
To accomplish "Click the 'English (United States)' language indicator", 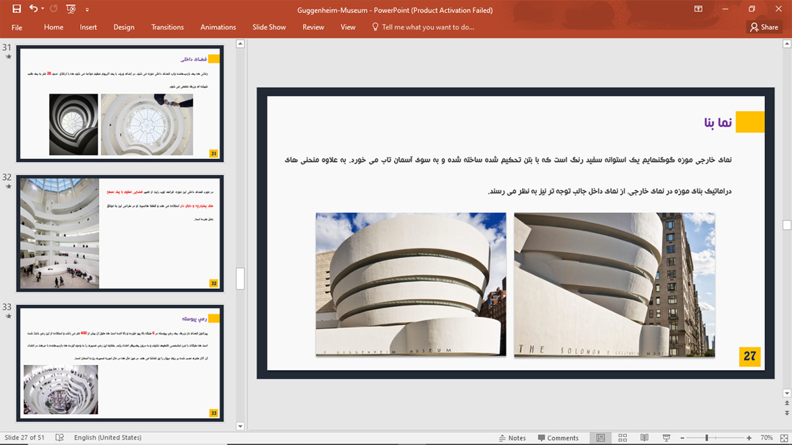I will (108, 438).
